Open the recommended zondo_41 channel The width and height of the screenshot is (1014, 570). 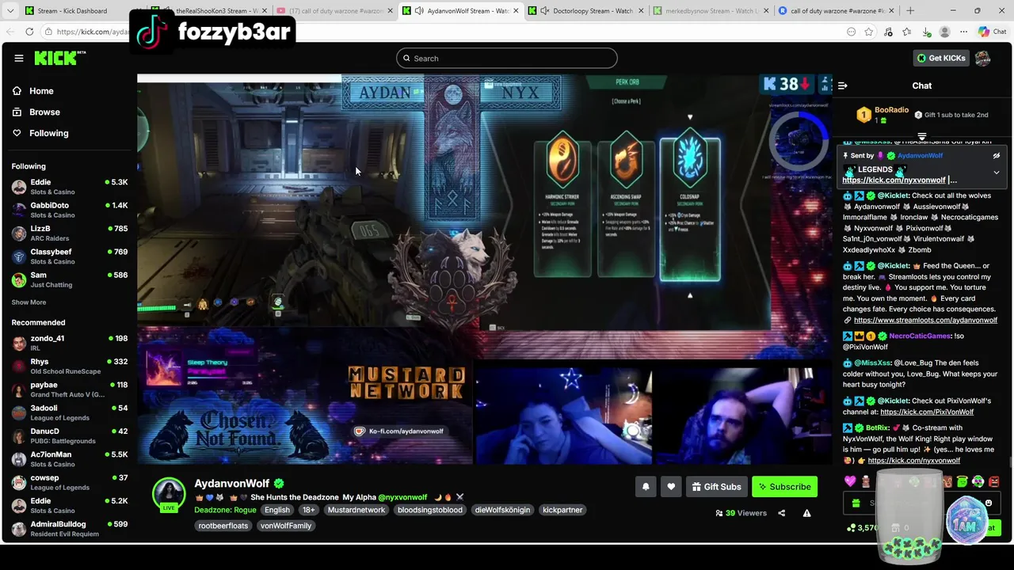(x=69, y=343)
